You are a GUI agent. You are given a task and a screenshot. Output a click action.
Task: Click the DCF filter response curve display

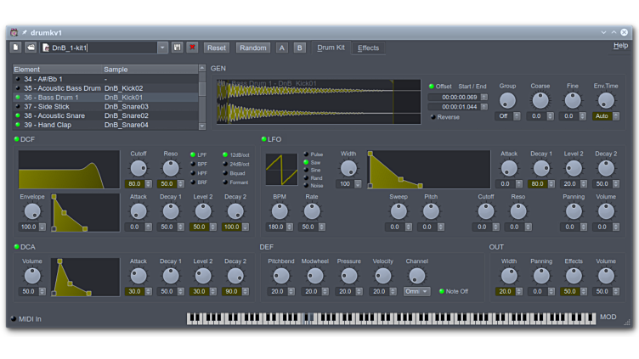pyautogui.click(x=69, y=170)
